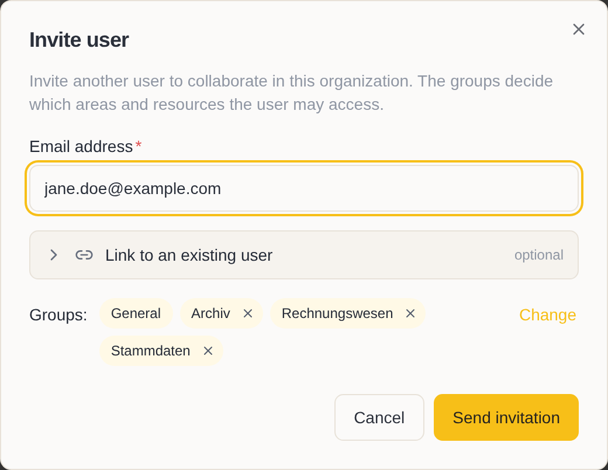Screen dimensions: 608x470
Task: Remove the Stammdaten group tag
Action: point(208,351)
